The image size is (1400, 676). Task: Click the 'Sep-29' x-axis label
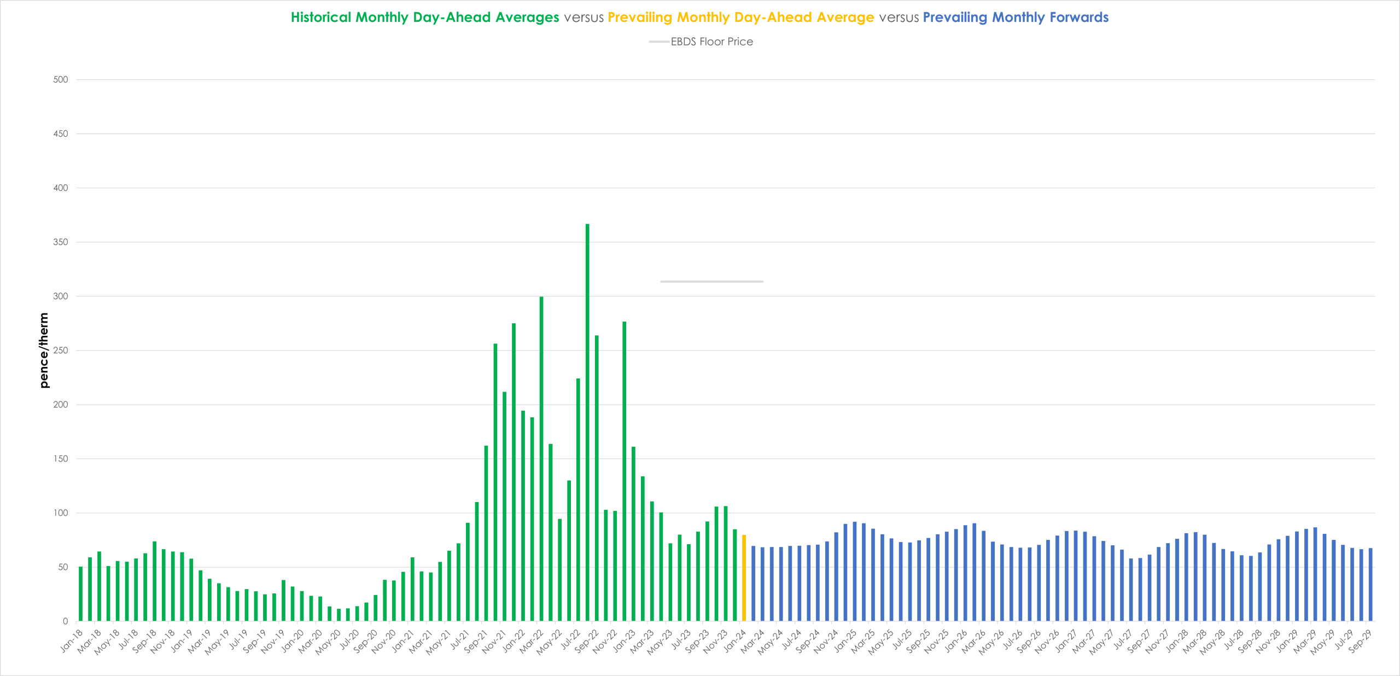pos(1360,641)
